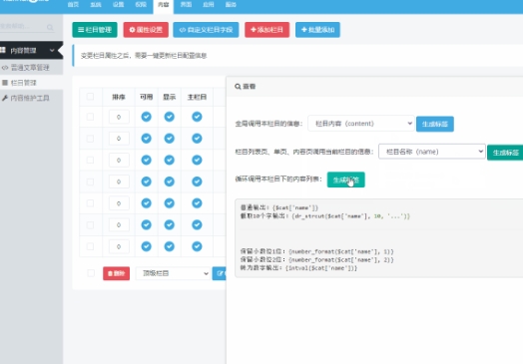Select the active 内容 top tab

[x=164, y=5]
